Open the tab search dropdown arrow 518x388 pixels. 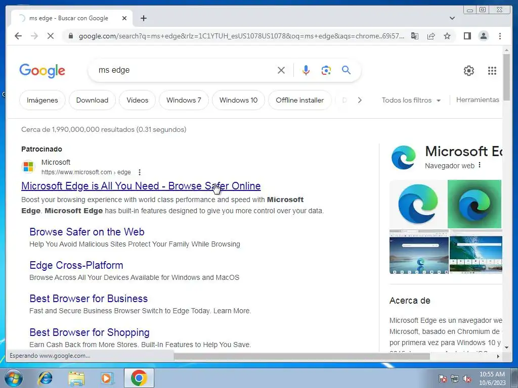[x=452, y=18]
